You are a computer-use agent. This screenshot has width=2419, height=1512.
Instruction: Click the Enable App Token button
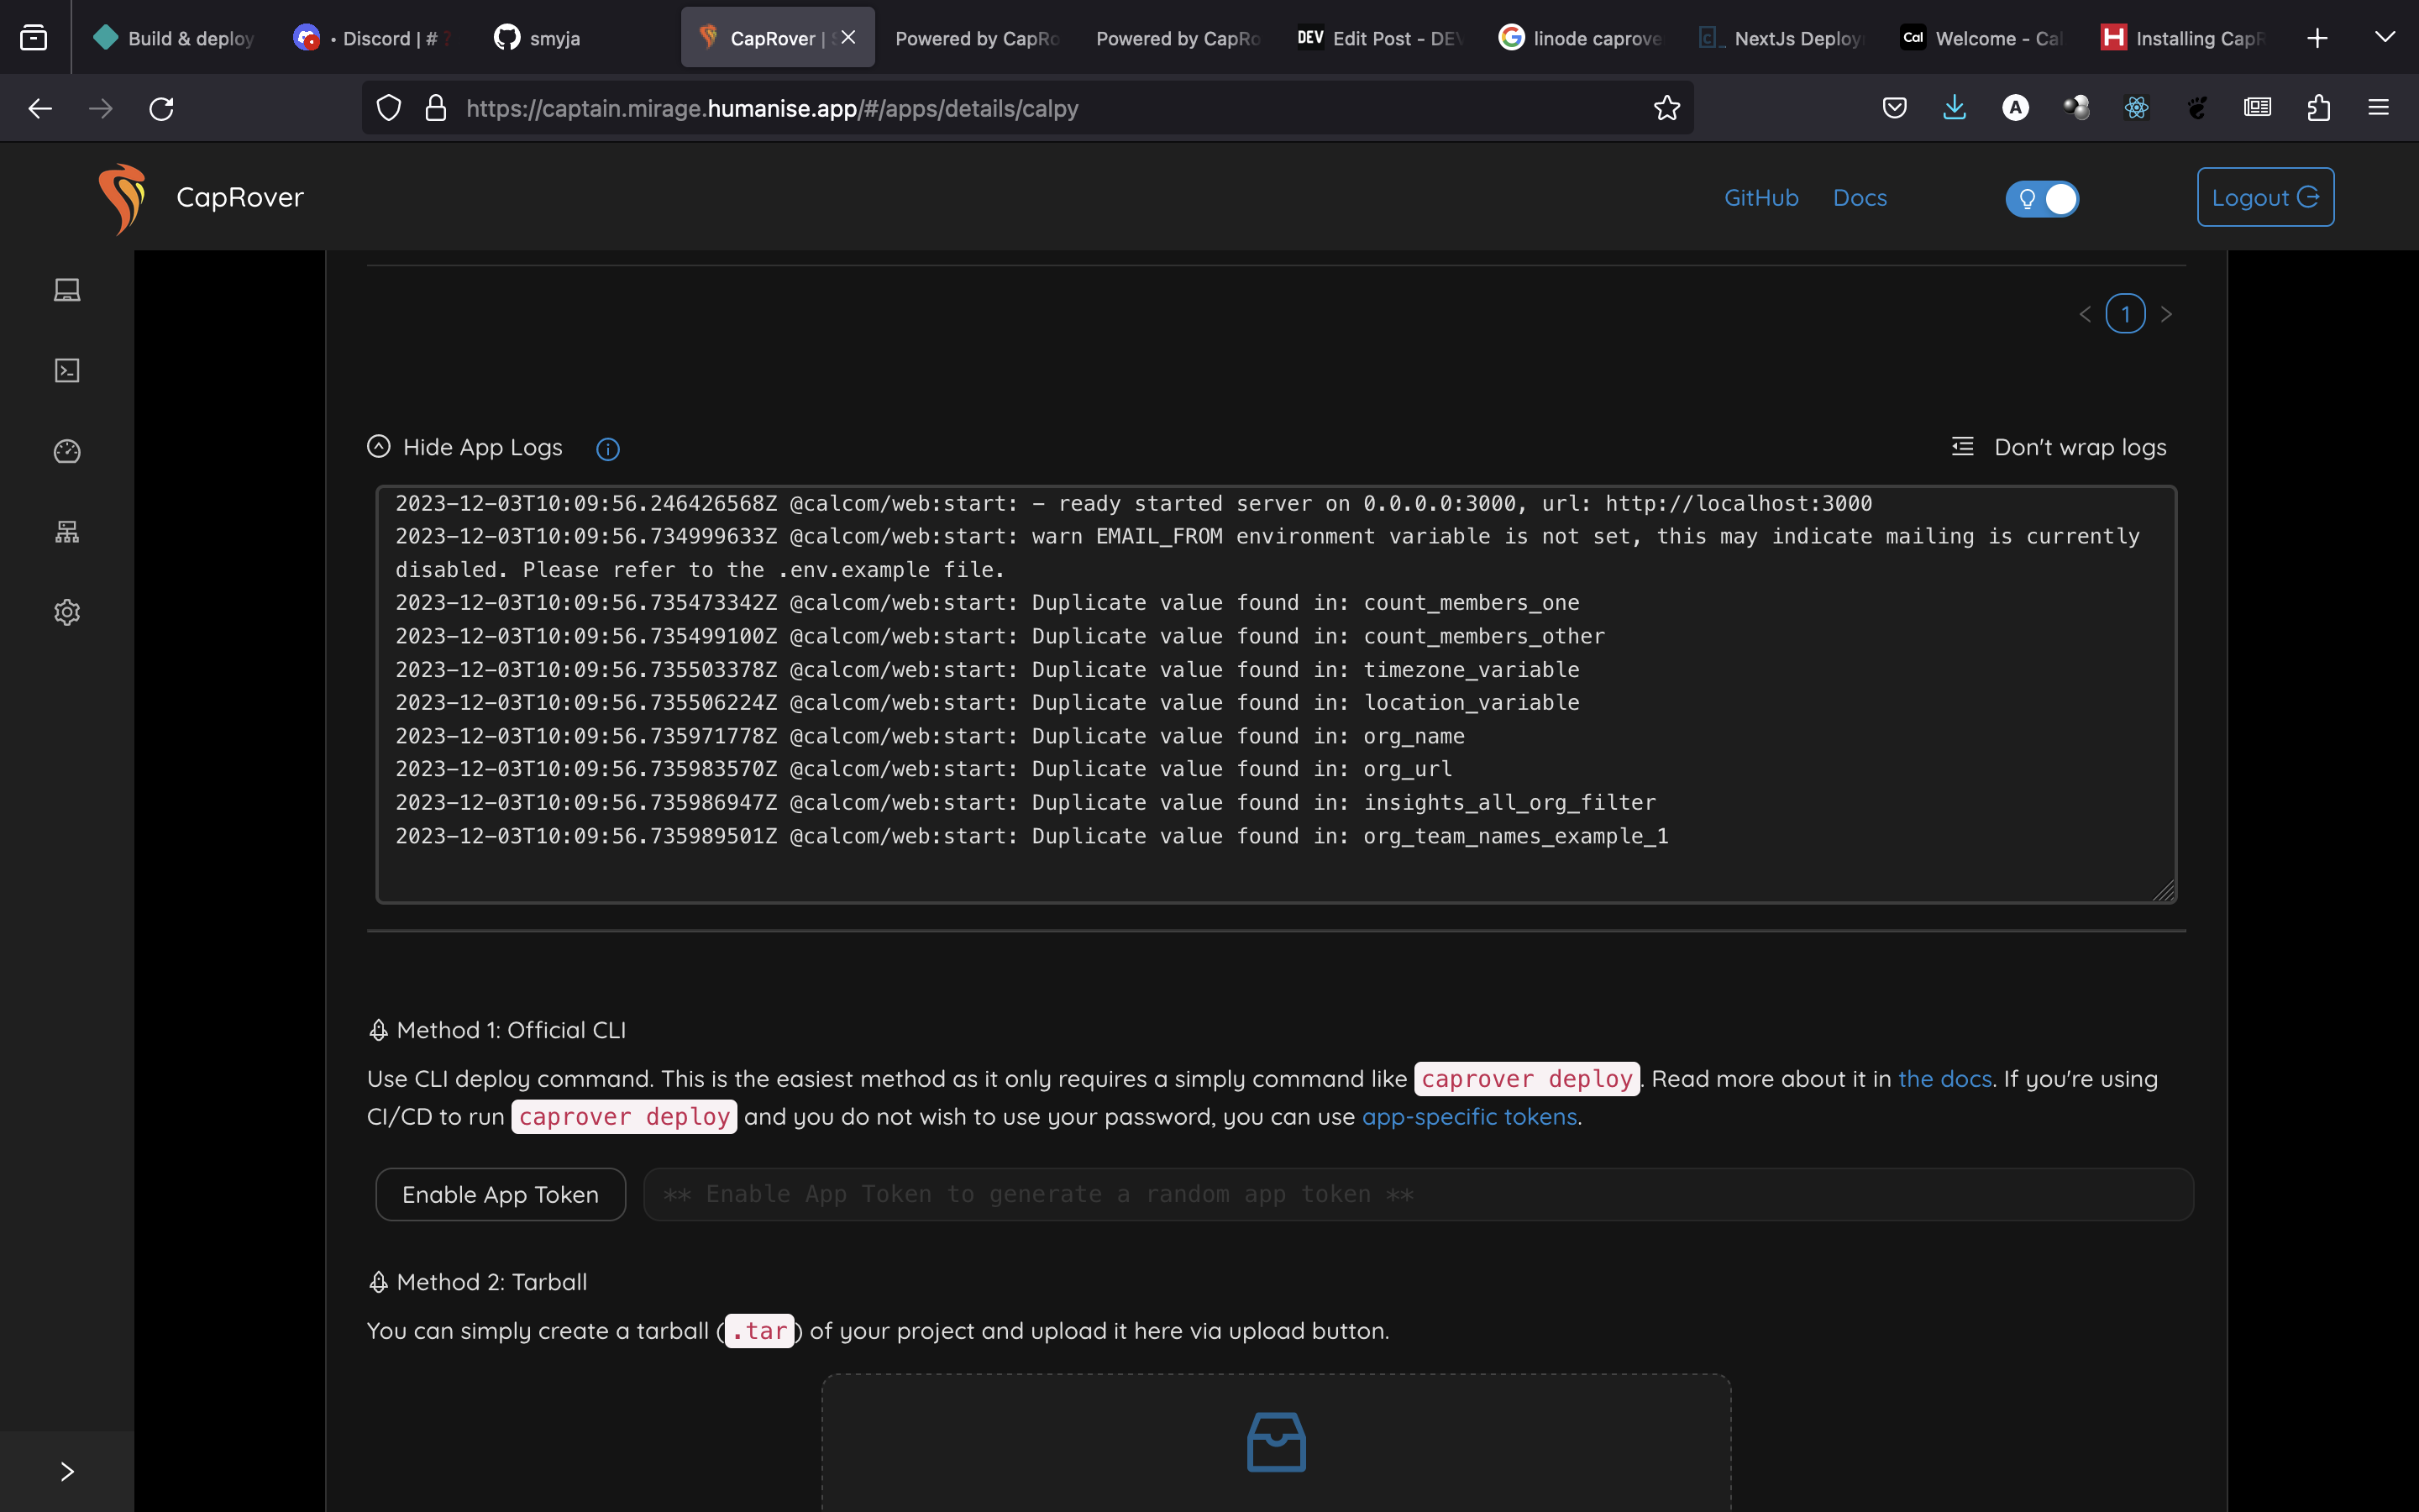(x=500, y=1194)
